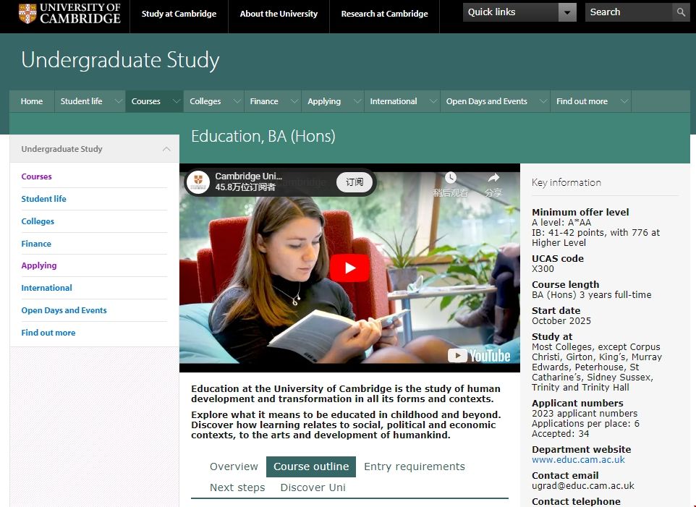Collapse the Undergraduate Study sidebar section
This screenshot has height=507, width=696.
166,149
